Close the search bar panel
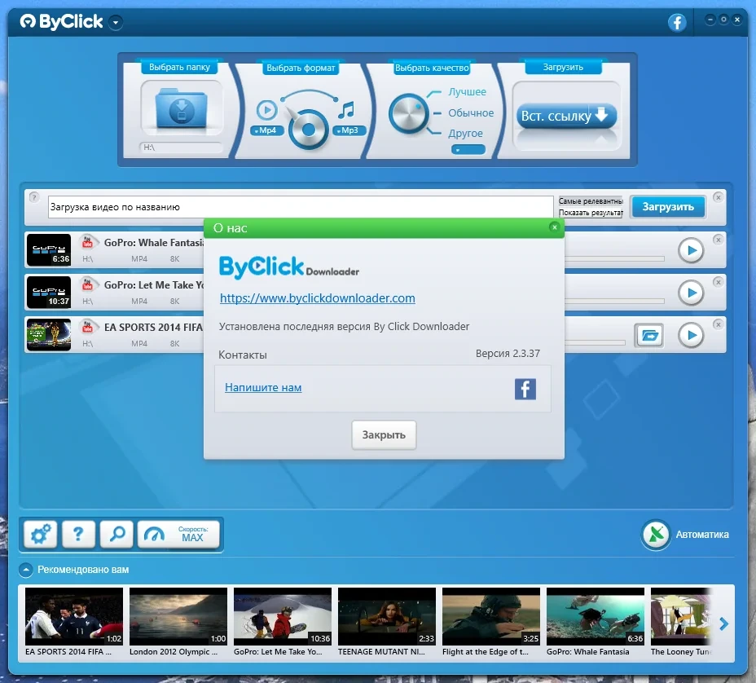This screenshot has height=683, width=756. [x=718, y=197]
